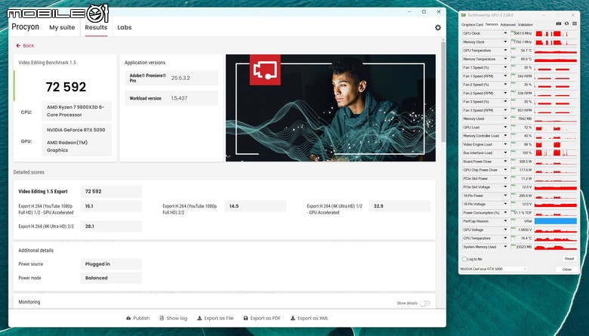Viewport: 589px width, 336px height.
Task: Click the GPU Temperature reading 58.7 °C
Action: point(526,51)
